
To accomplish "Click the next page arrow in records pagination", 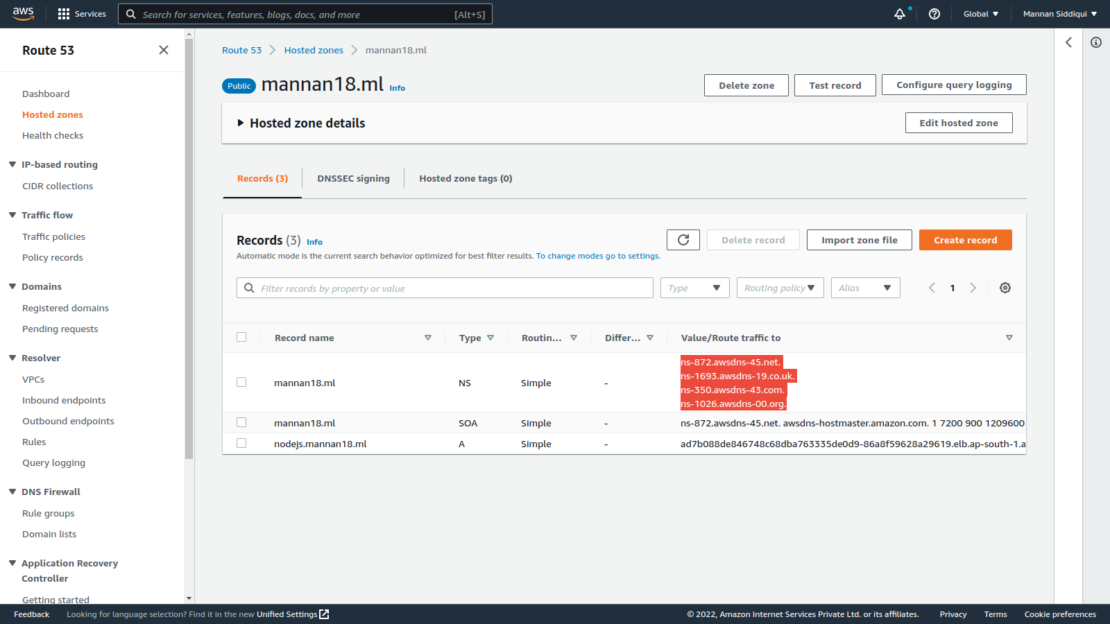I will pos(973,287).
